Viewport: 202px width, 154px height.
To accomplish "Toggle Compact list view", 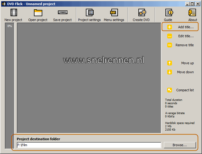I will [x=180, y=90].
